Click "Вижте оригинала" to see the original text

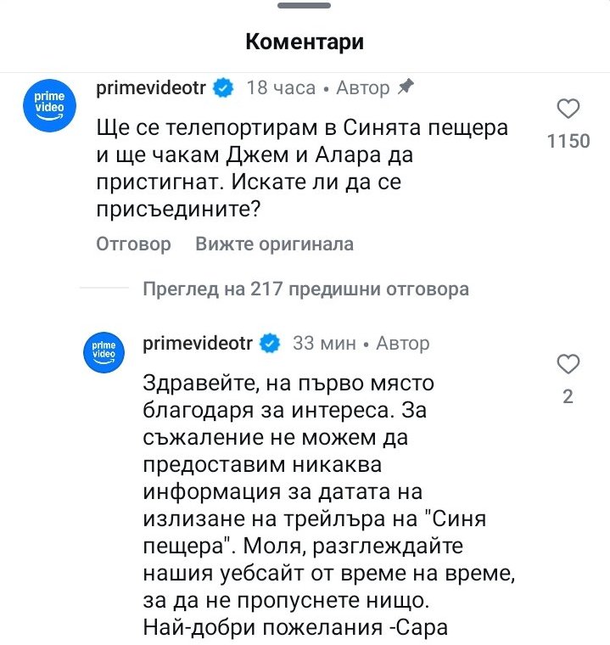click(x=274, y=244)
